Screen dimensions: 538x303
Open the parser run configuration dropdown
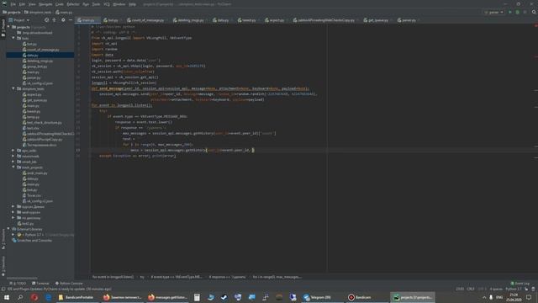pos(493,12)
